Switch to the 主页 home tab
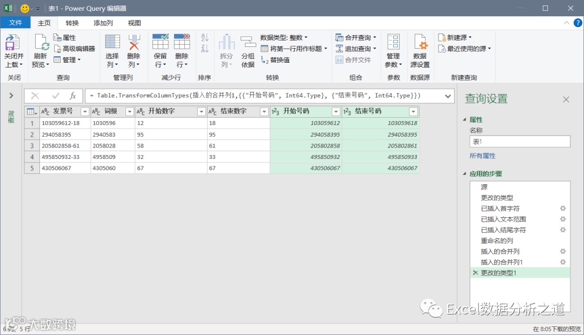 (x=44, y=23)
